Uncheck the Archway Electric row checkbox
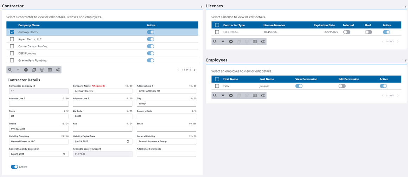This screenshot has width=408, height=177. (12, 32)
